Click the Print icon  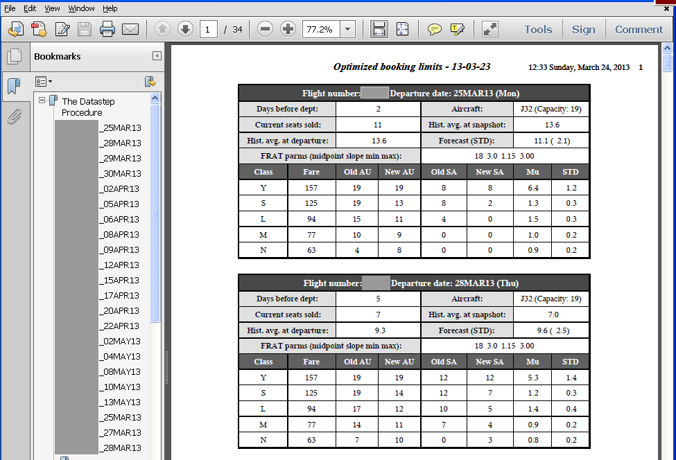(107, 29)
